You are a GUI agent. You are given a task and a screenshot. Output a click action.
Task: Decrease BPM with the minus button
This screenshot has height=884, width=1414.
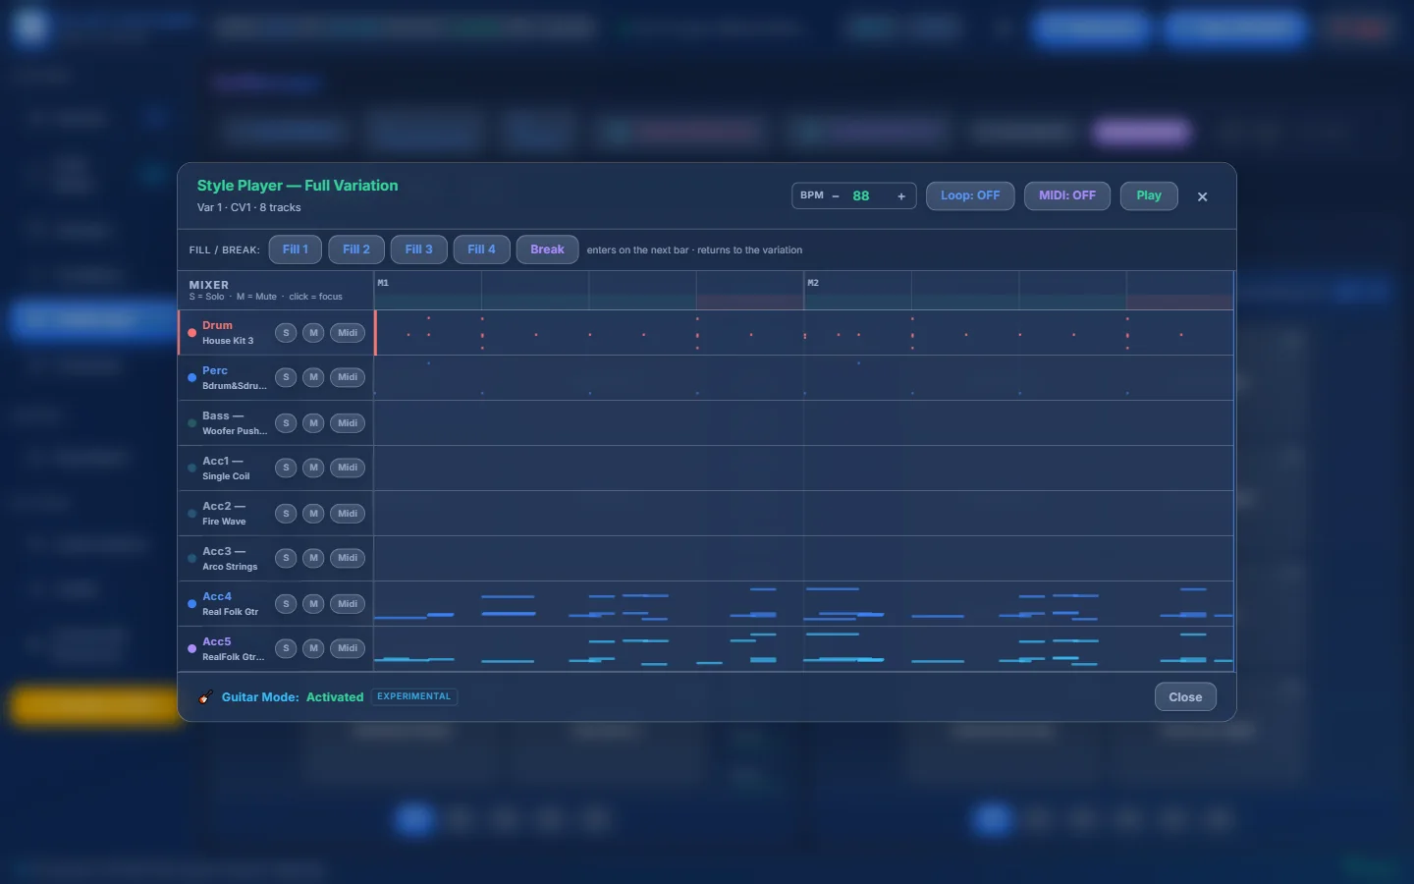click(836, 196)
